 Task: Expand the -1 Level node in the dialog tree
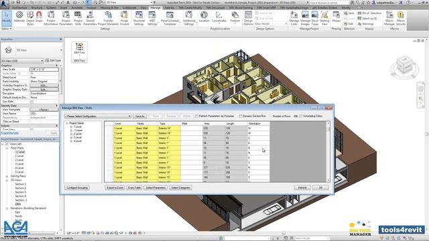pos(71,131)
